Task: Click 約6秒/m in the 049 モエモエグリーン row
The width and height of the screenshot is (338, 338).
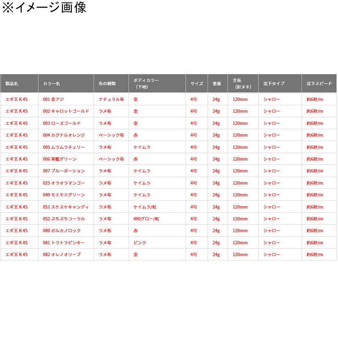Action: click(315, 195)
